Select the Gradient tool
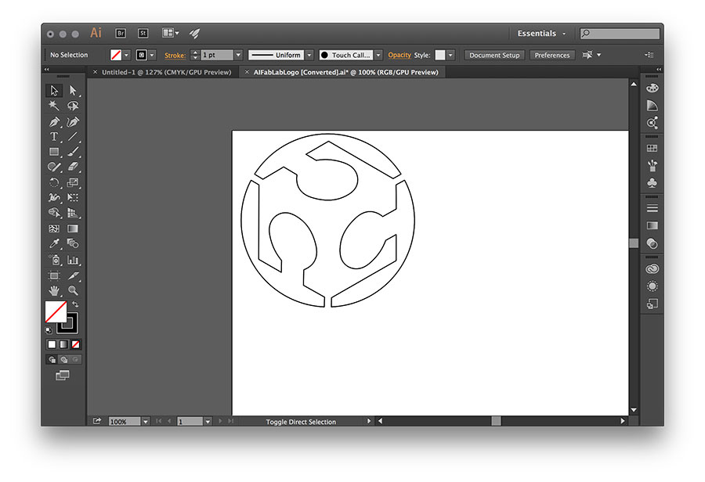Image resolution: width=705 pixels, height=482 pixels. pyautogui.click(x=73, y=228)
